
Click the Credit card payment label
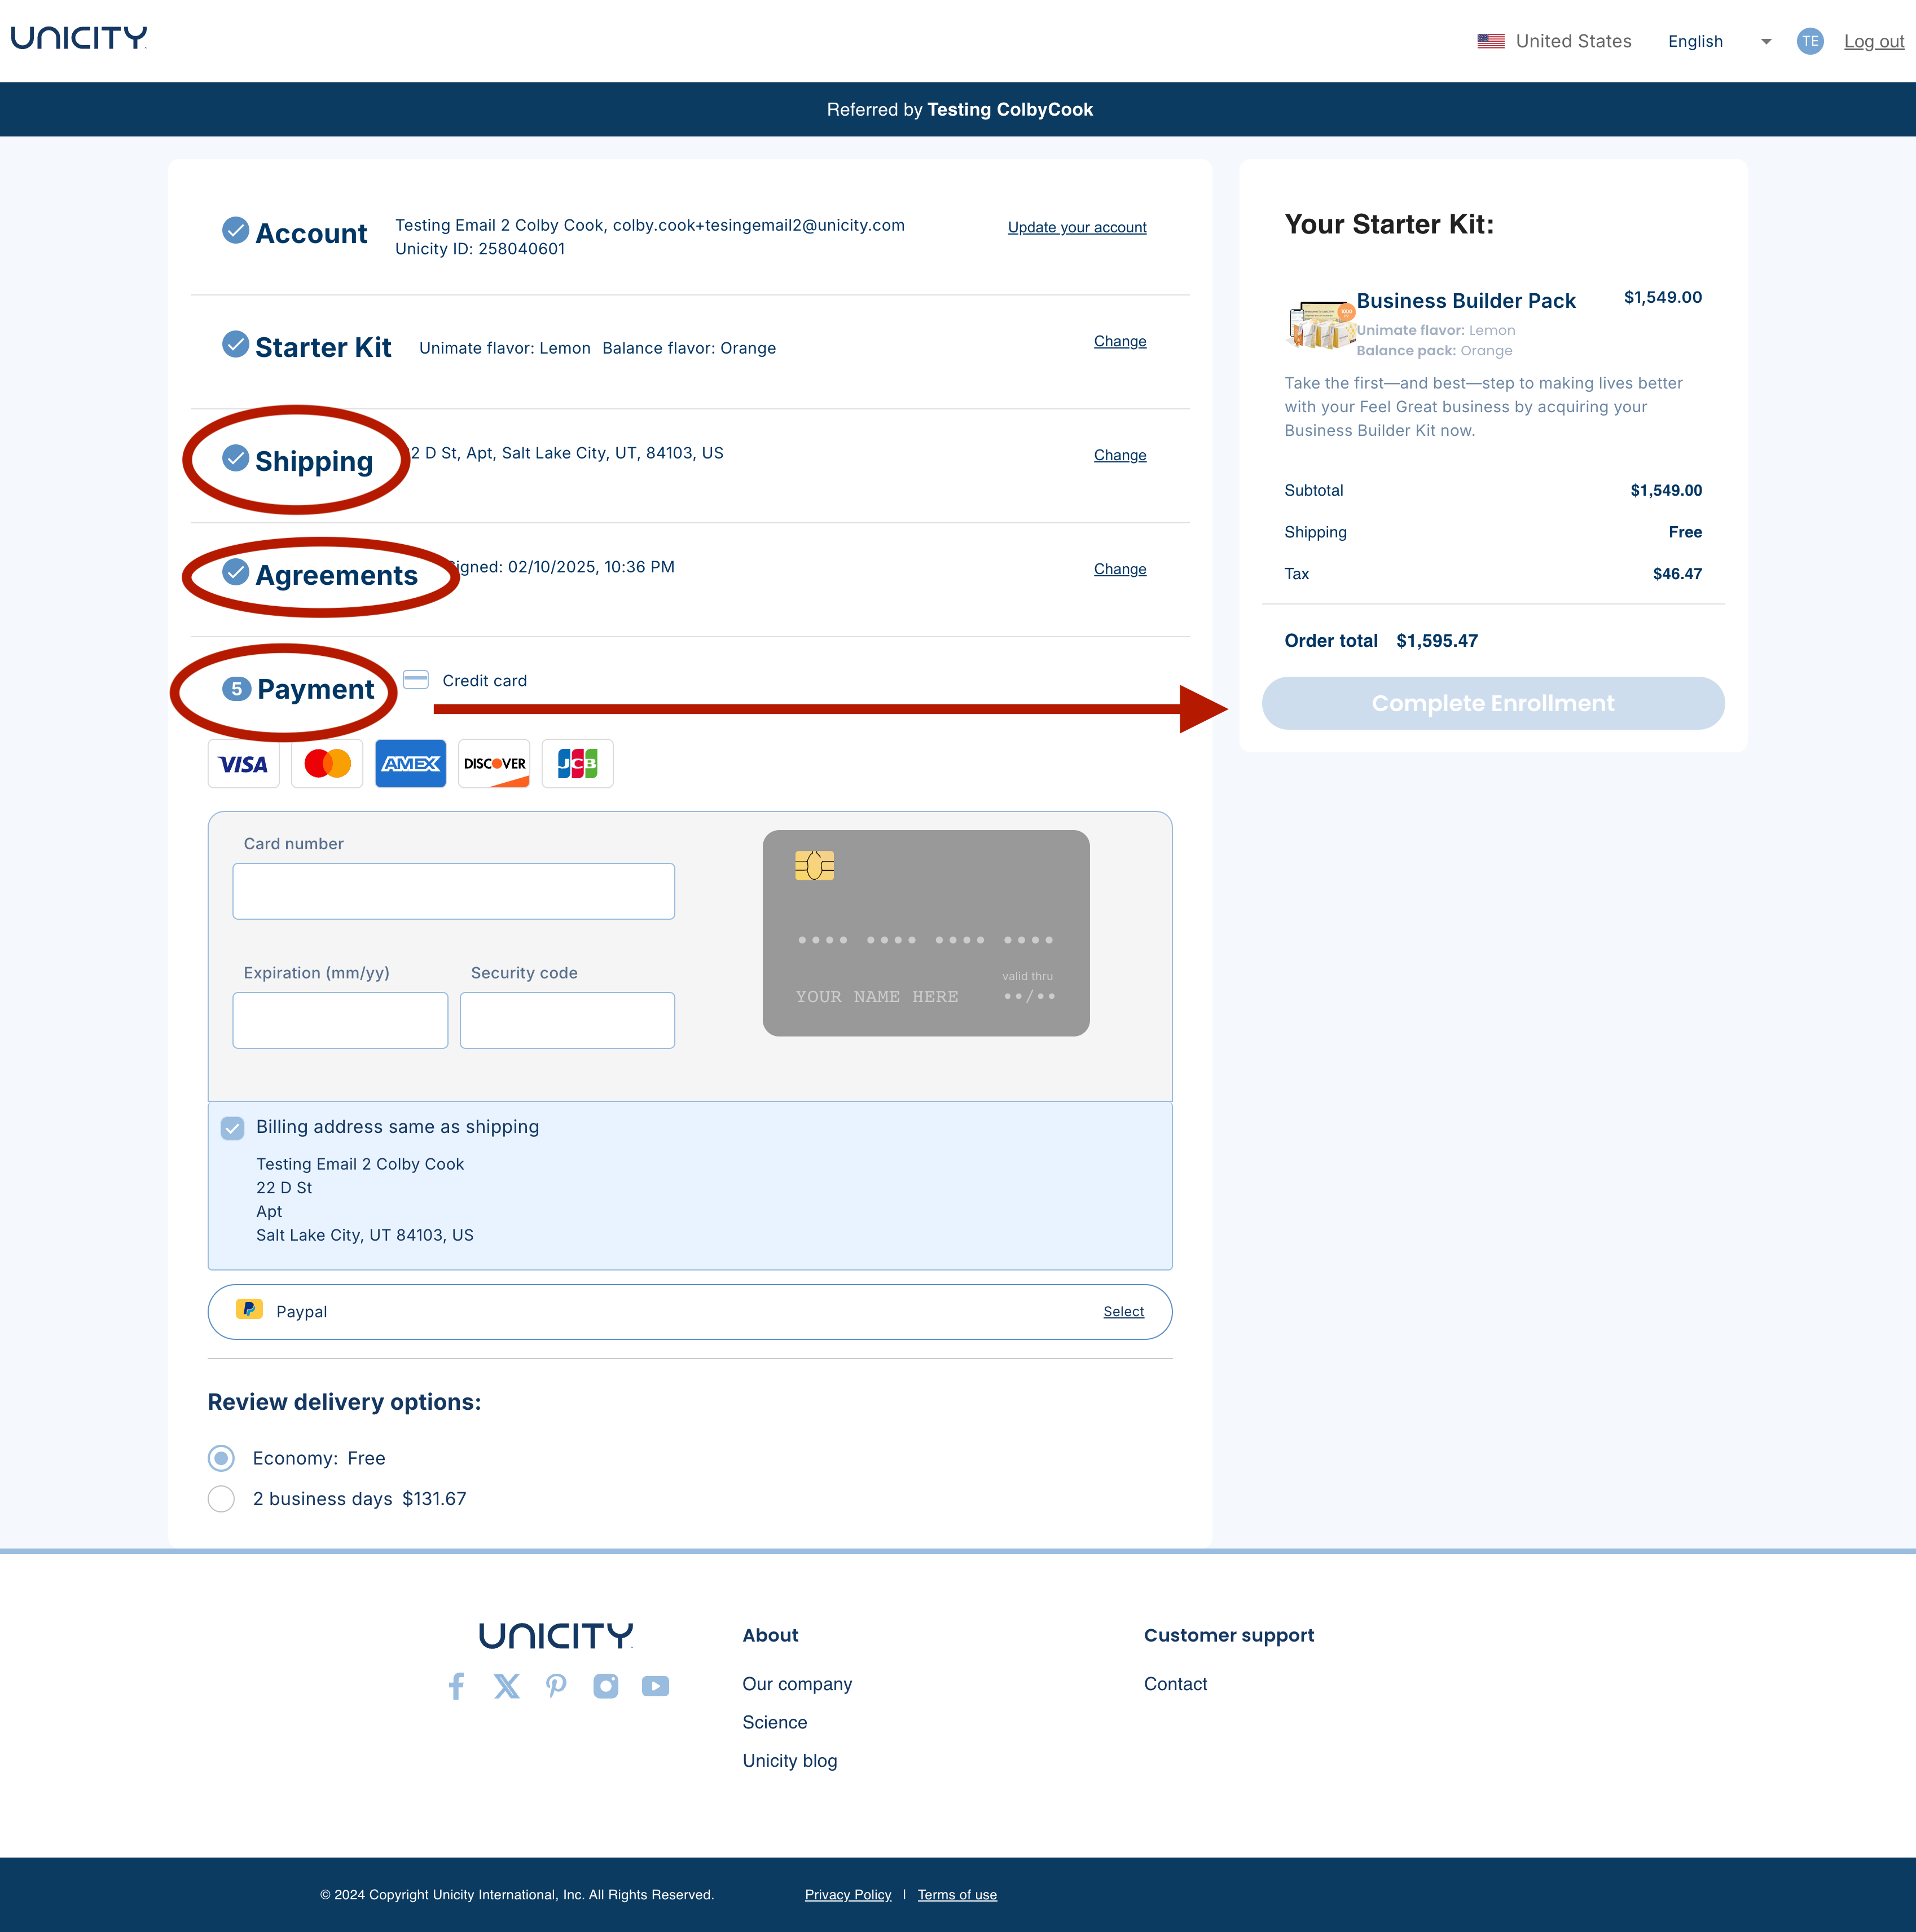(x=484, y=681)
